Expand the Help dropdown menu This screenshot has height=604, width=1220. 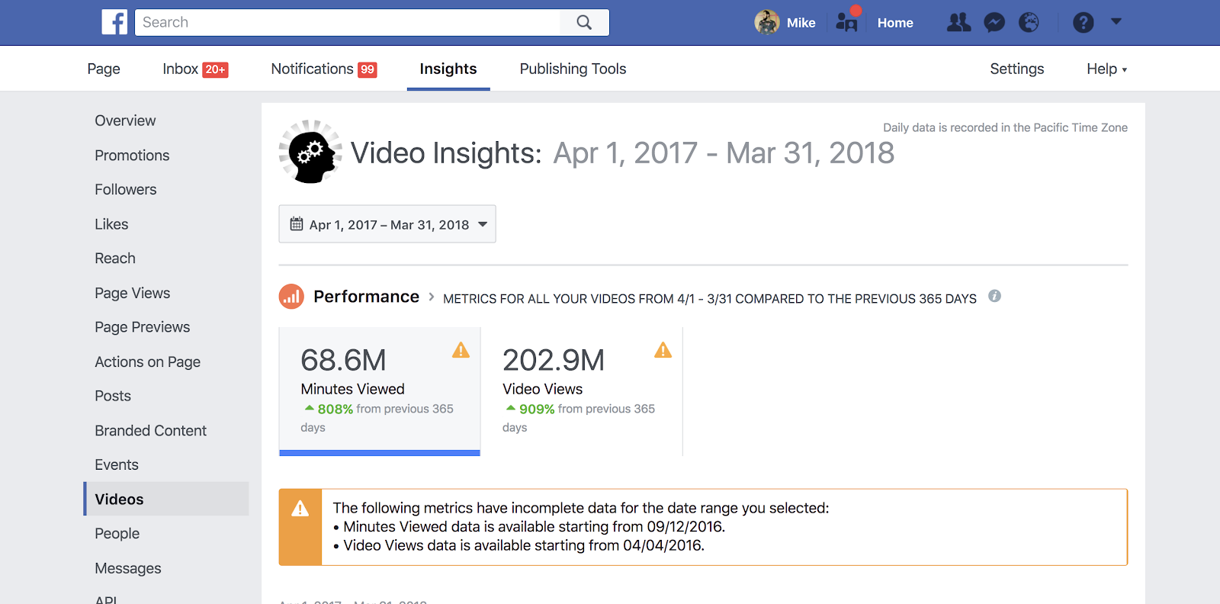(x=1106, y=69)
